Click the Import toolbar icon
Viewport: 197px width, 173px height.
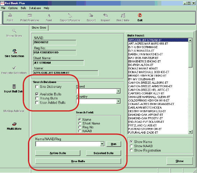pyautogui.click(x=105, y=16)
